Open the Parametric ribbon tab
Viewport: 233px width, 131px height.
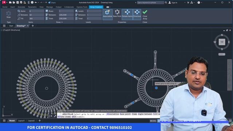pos(32,7)
